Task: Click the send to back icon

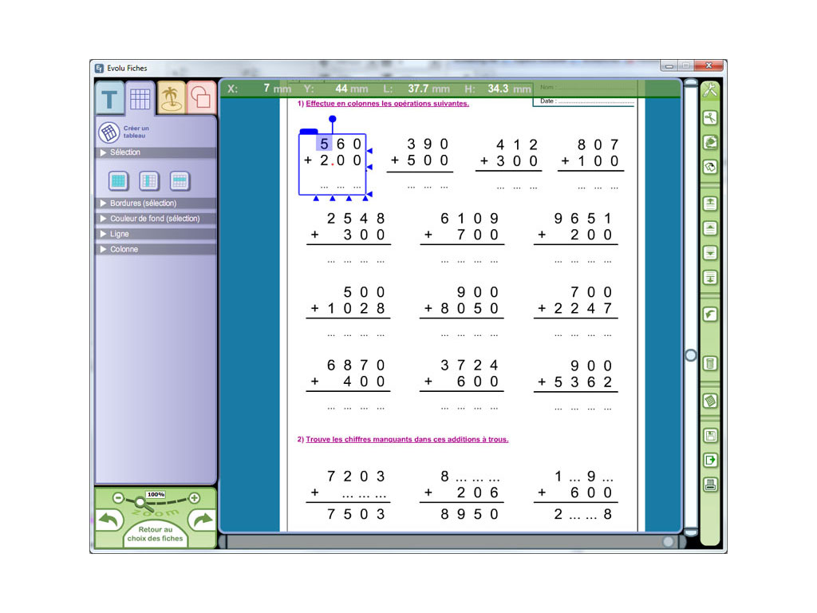Action: 709,277
